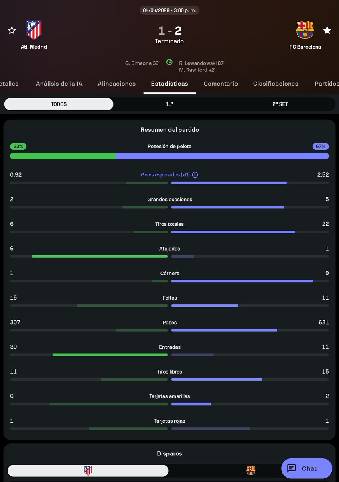The height and width of the screenshot is (482, 339).
Task: Click the possession bar
Action: [169, 156]
